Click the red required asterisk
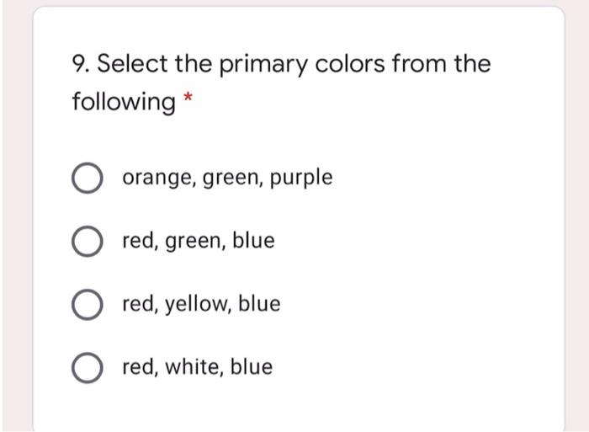Viewport: 589px width, 432px height. point(188,98)
